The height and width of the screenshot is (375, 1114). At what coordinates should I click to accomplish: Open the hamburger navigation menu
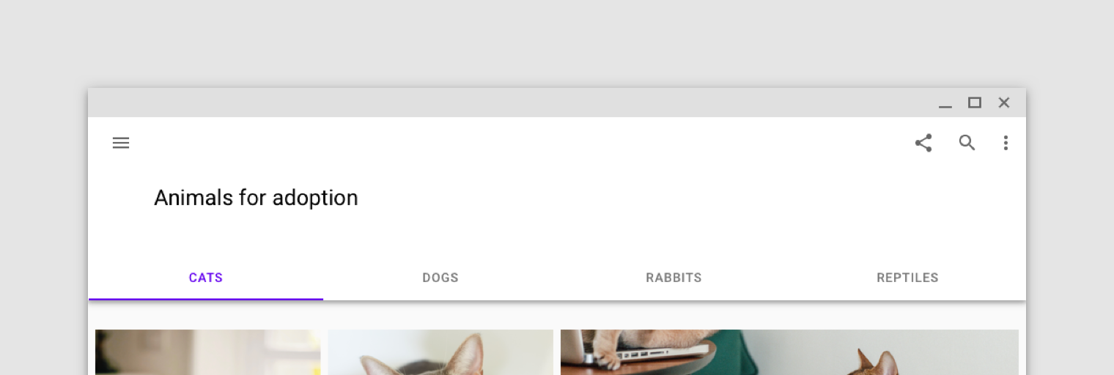(121, 143)
